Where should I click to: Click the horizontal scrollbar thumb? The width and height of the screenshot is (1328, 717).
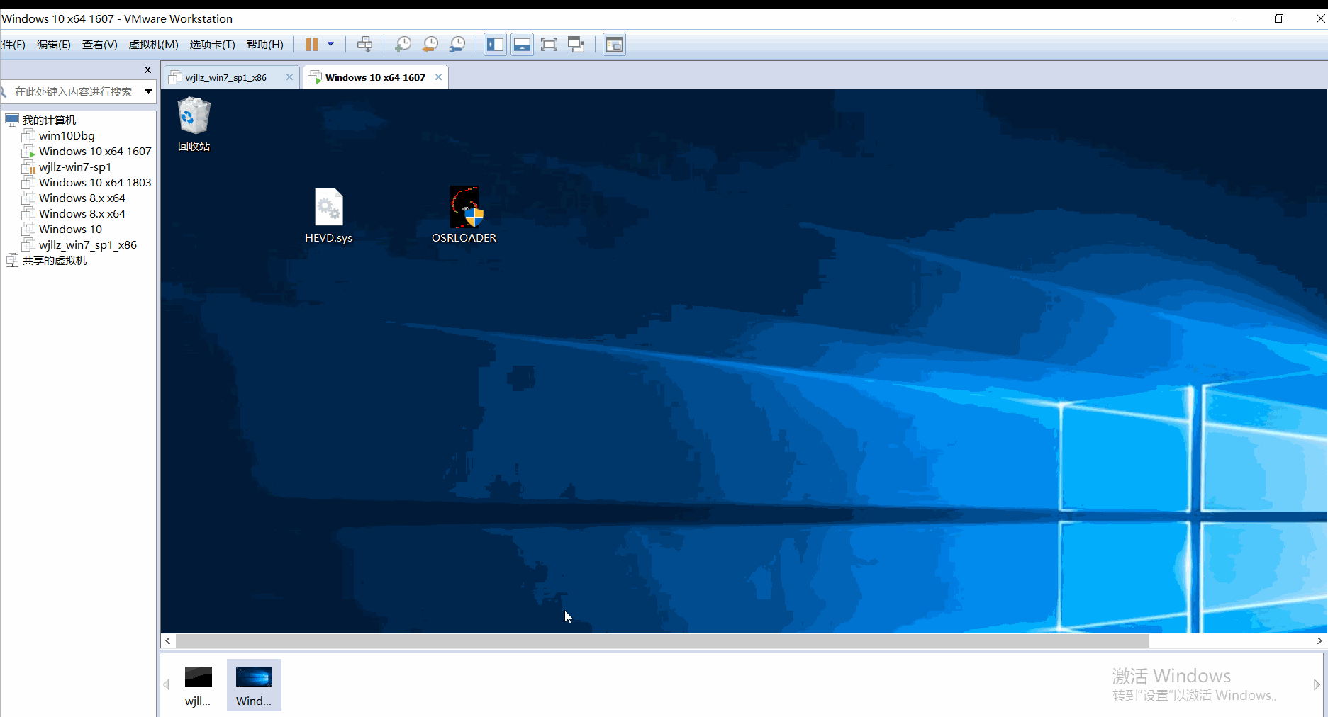point(662,640)
